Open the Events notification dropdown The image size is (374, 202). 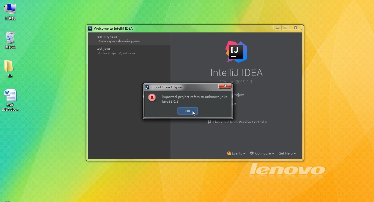coord(236,153)
